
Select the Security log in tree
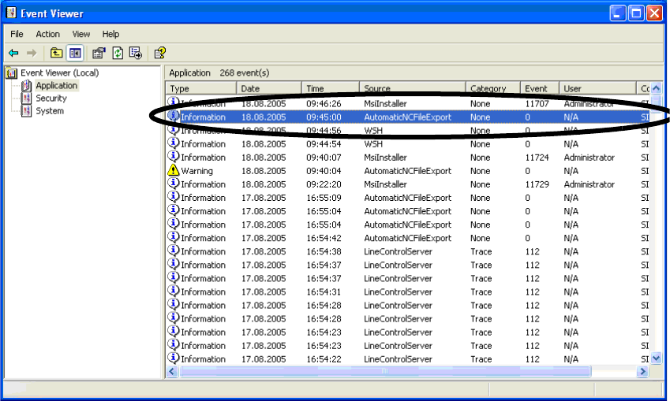[51, 98]
